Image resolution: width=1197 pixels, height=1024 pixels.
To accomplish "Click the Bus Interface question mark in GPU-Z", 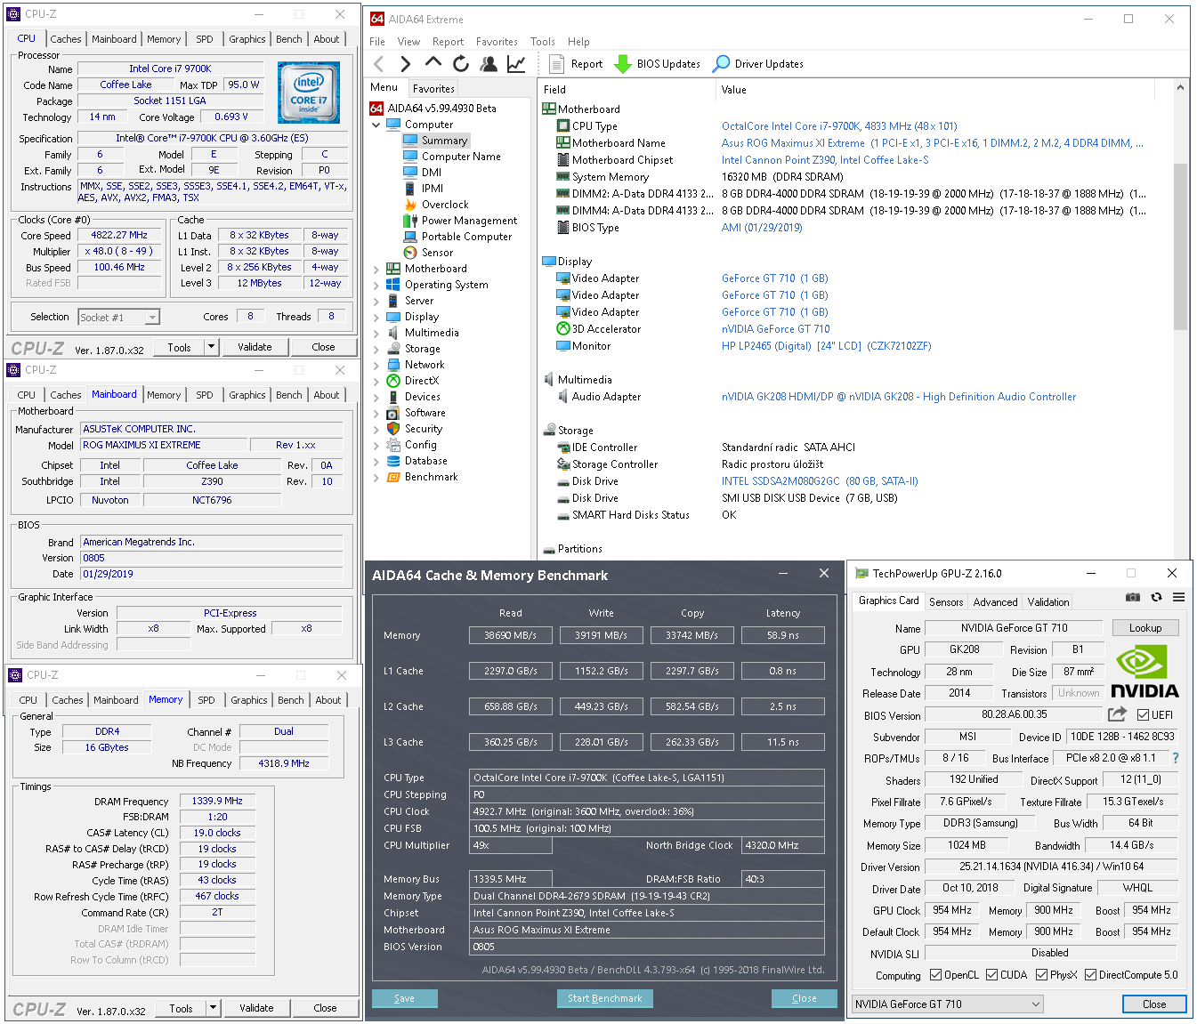I will point(1176,758).
